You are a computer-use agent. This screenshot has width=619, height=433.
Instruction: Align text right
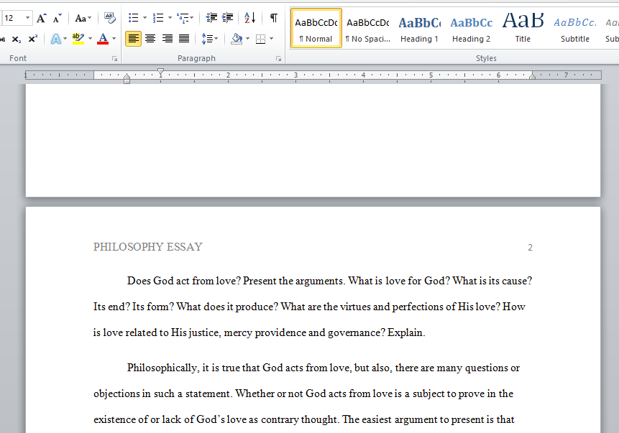pos(167,39)
